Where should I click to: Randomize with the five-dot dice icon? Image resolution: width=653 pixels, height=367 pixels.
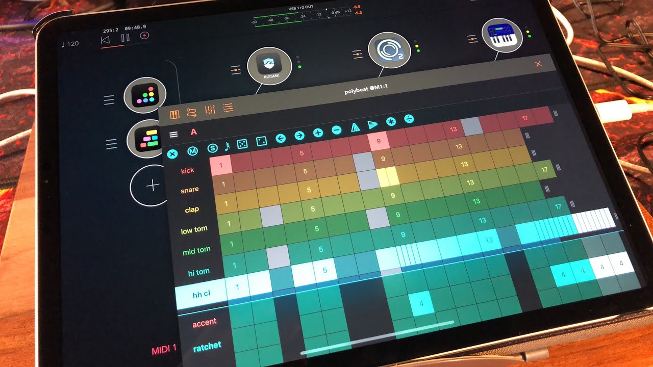[x=243, y=143]
